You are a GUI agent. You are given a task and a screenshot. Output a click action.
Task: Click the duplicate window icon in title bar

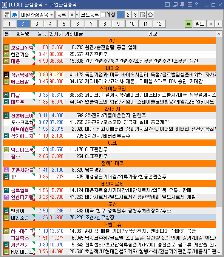click(175, 5)
